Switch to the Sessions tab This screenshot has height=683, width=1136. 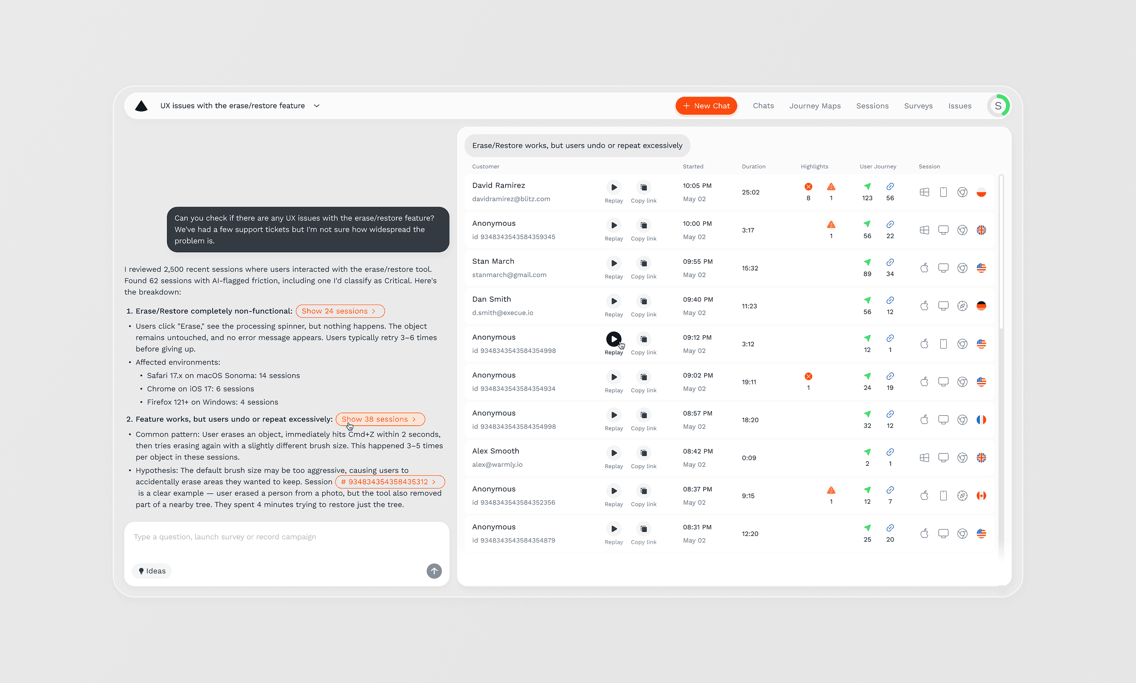(872, 106)
